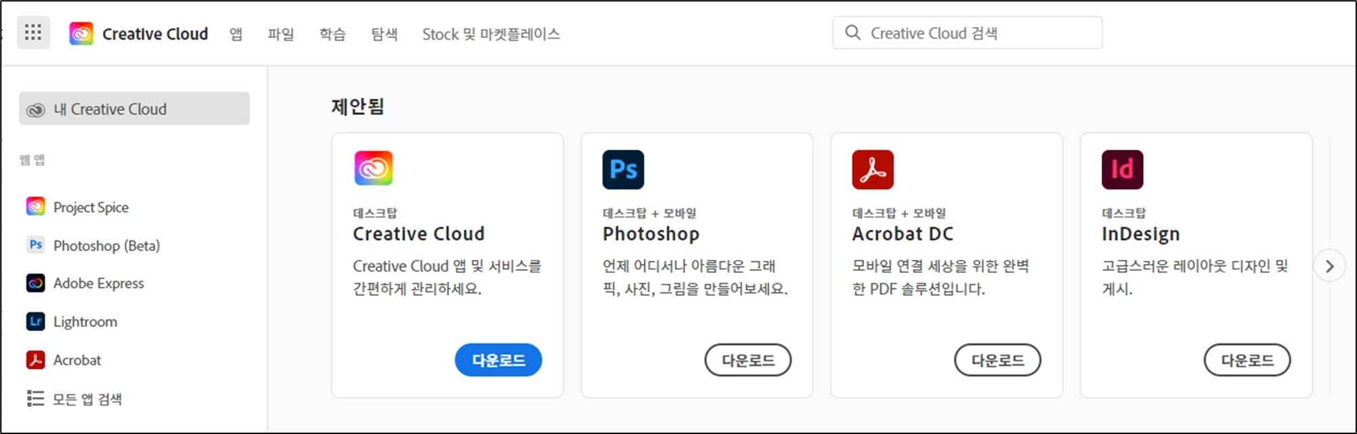The height and width of the screenshot is (434, 1357).
Task: Click the InDesign layout description text
Action: (x=1194, y=277)
